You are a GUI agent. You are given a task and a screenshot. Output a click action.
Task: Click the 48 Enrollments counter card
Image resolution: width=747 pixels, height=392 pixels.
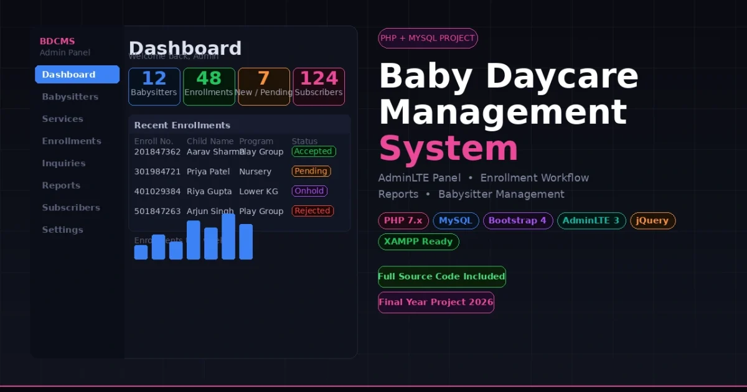(209, 86)
